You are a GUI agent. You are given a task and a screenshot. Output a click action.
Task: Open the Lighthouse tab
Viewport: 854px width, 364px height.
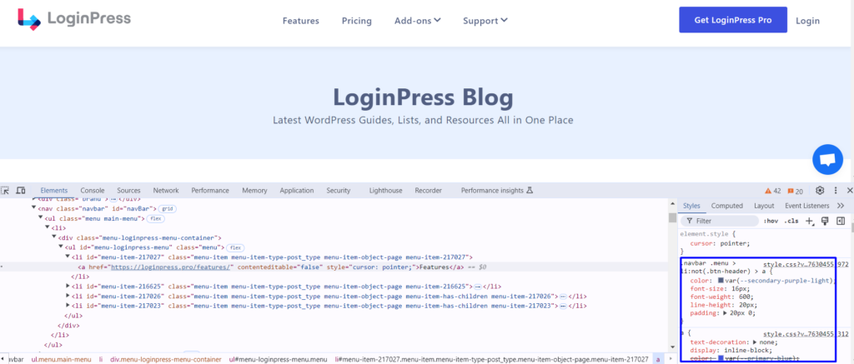tap(385, 191)
